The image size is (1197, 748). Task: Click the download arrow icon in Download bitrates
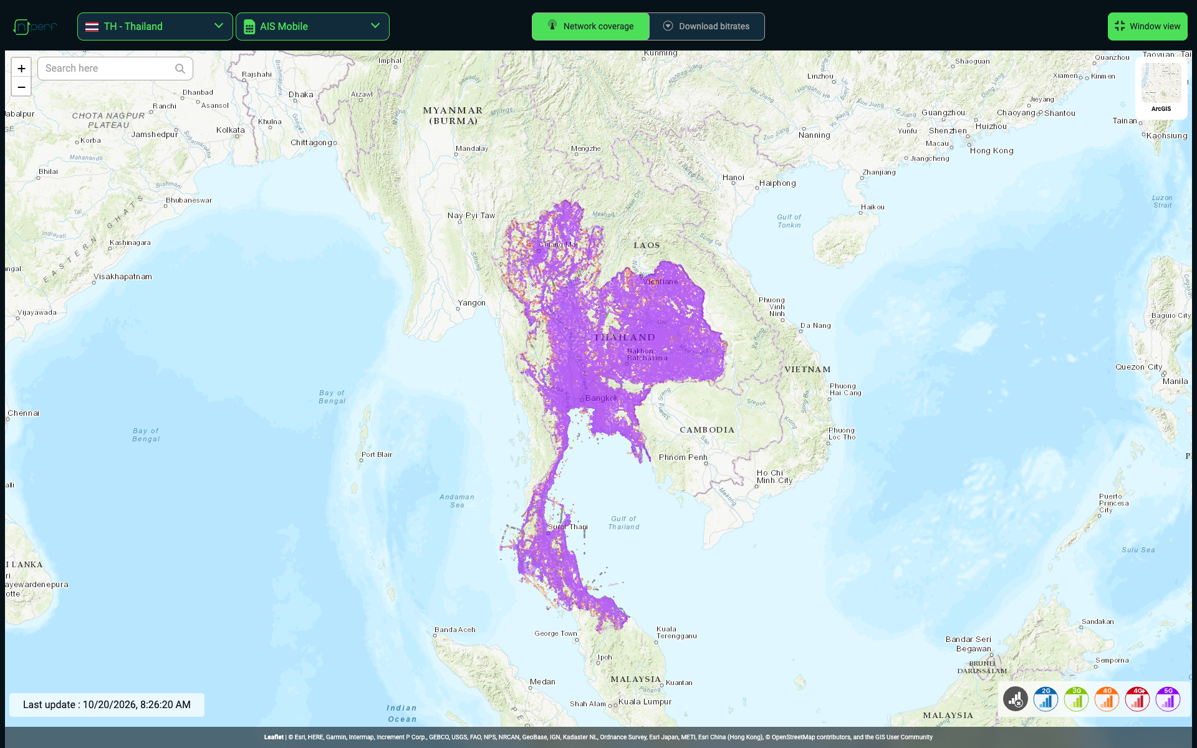[x=668, y=26]
